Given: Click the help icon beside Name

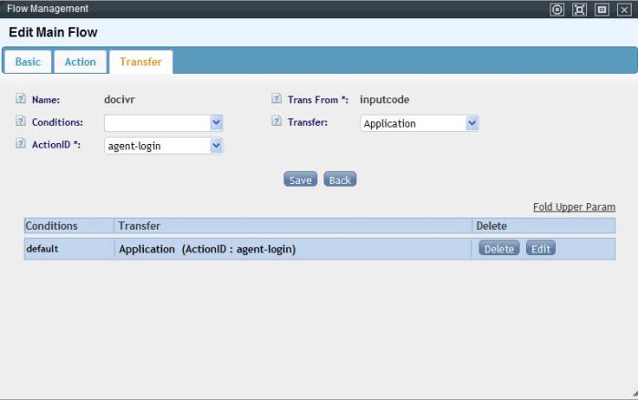Looking at the screenshot, I should [20, 99].
